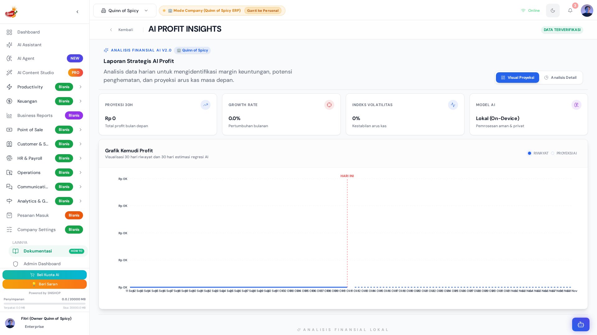Toggle Proyeksi AI legend series

[x=564, y=153]
